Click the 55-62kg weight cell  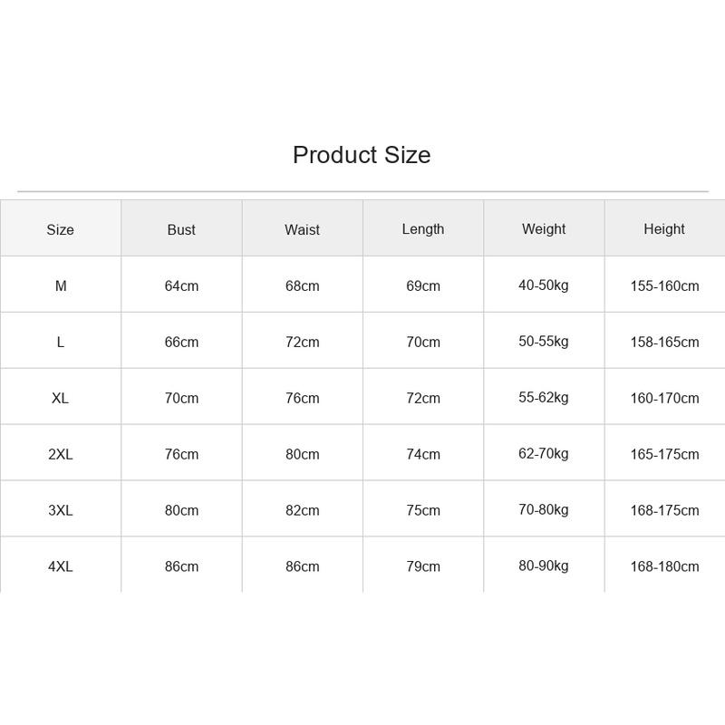pos(544,398)
